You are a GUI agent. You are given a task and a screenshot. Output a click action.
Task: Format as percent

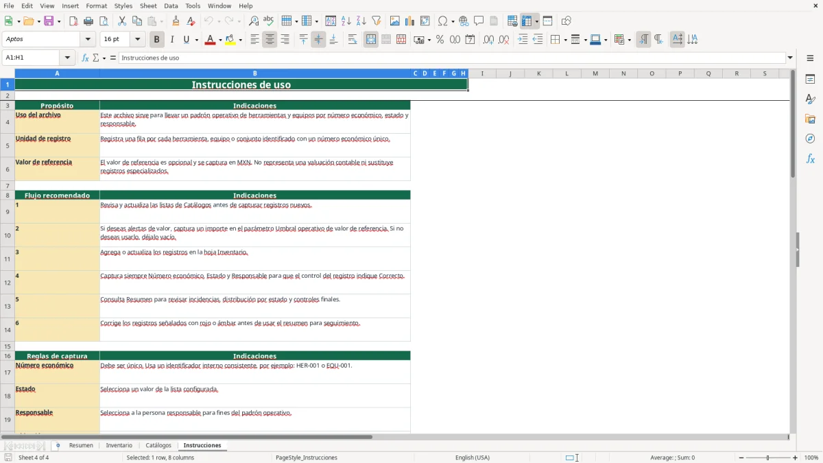click(440, 40)
